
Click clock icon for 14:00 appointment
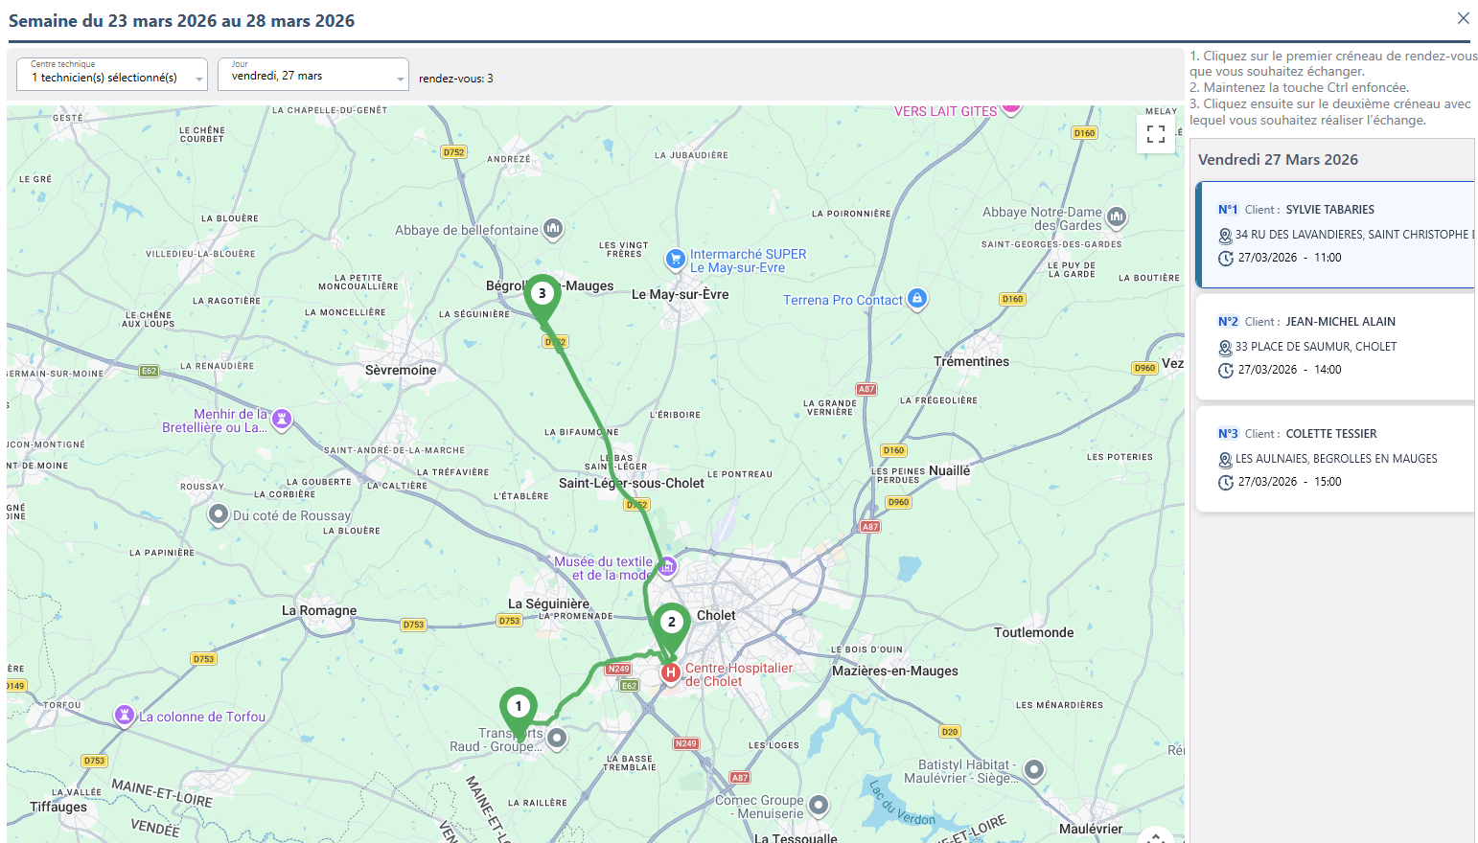point(1225,370)
